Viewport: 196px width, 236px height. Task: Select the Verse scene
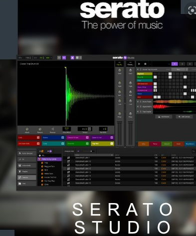(155, 144)
